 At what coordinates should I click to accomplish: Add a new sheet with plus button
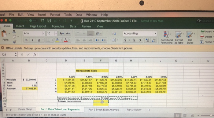(x=149, y=110)
